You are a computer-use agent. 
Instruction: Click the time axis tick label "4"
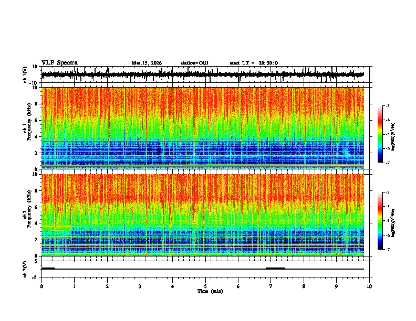click(173, 286)
